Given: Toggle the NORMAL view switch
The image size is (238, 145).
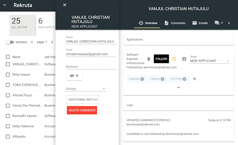Looking at the screenshot, I should click(x=10, y=42).
